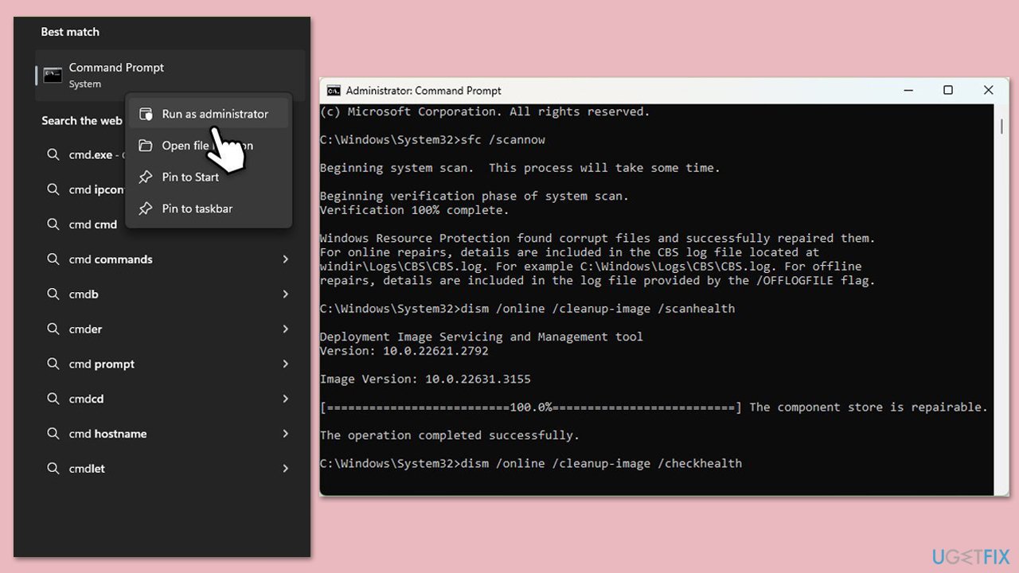Viewport: 1019px width, 573px height.
Task: Click the search icon beside cmdlet
Action: click(53, 469)
